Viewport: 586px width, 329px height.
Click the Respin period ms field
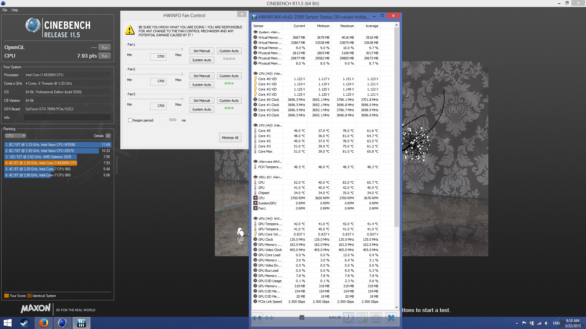pos(169,120)
